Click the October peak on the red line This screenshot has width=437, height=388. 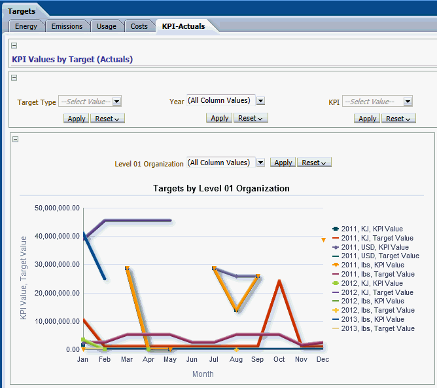click(279, 281)
